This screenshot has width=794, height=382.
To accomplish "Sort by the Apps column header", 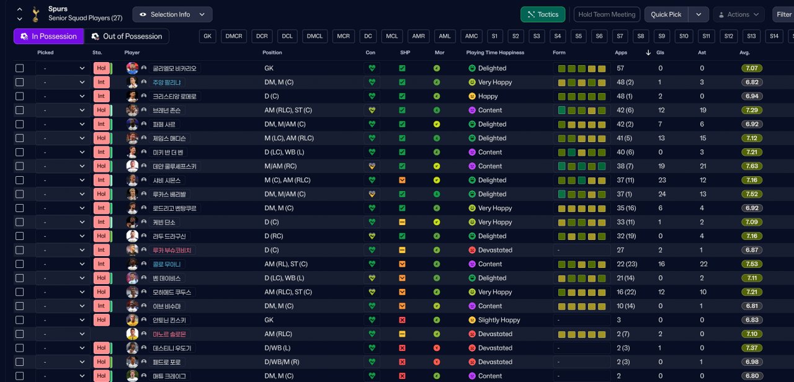I will click(x=621, y=53).
